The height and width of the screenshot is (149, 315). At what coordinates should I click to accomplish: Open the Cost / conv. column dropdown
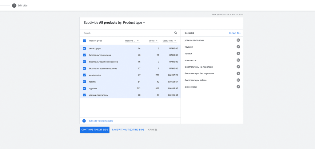[x=175, y=41]
